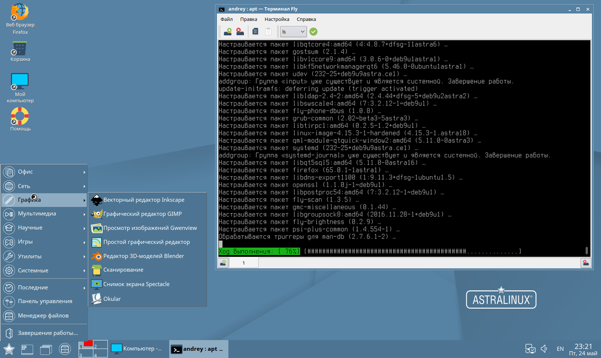
Task: Switch to virtual desktop 2 in pager
Action: (100, 346)
